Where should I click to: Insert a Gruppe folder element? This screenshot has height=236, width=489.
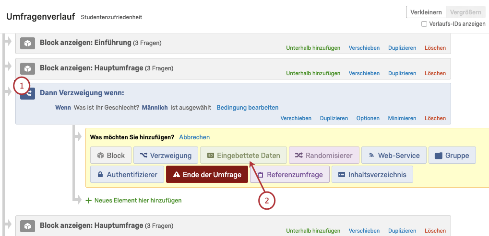[452, 155]
